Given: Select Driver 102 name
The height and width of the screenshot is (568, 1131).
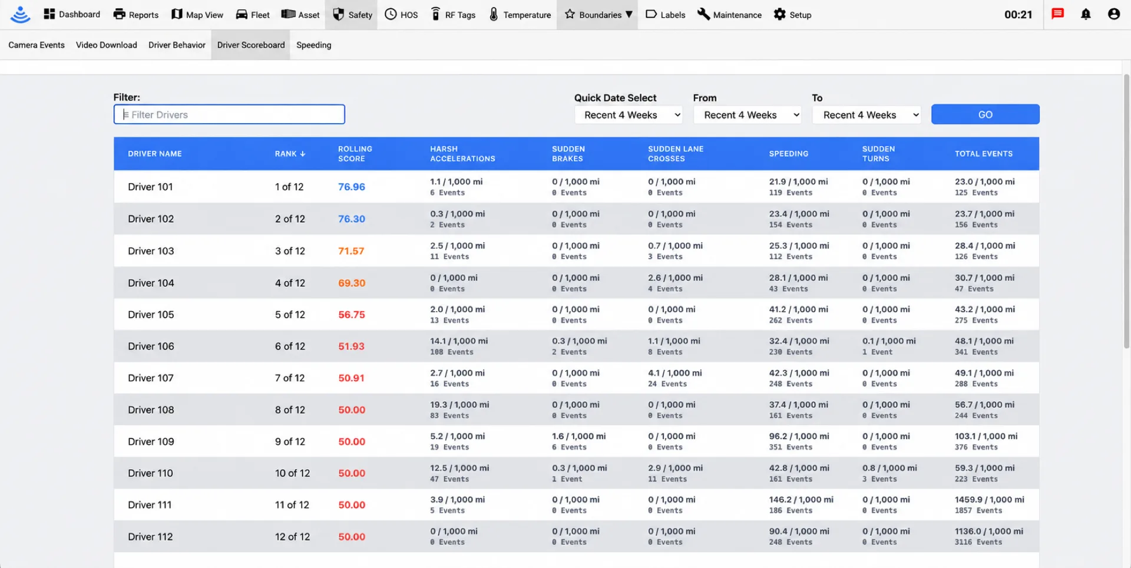Looking at the screenshot, I should coord(151,219).
